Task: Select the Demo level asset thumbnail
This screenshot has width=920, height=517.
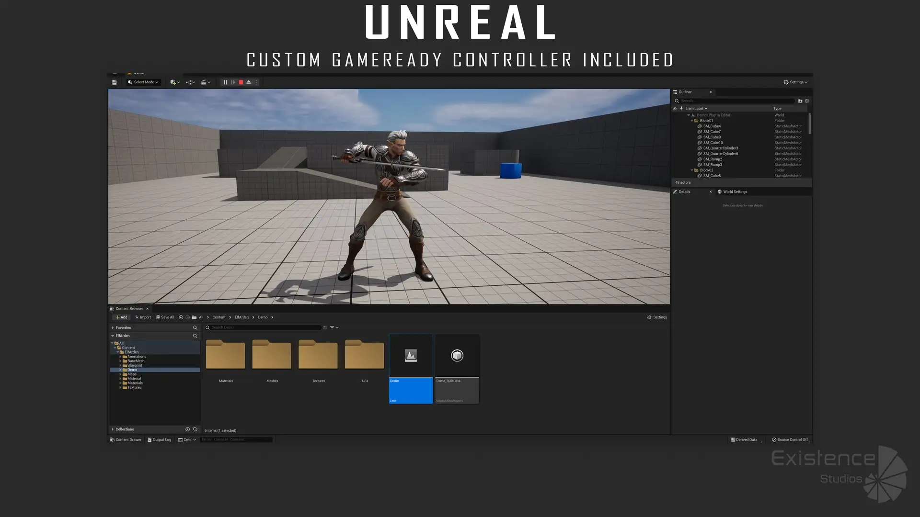Action: click(411, 356)
